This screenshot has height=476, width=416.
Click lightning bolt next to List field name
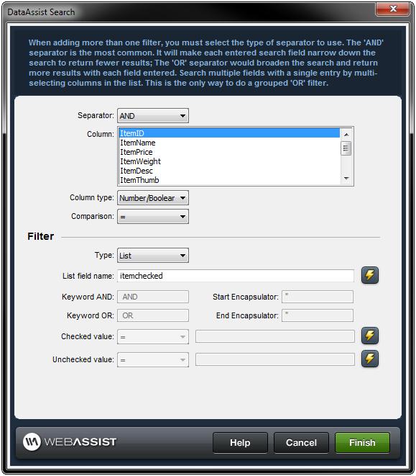[369, 275]
